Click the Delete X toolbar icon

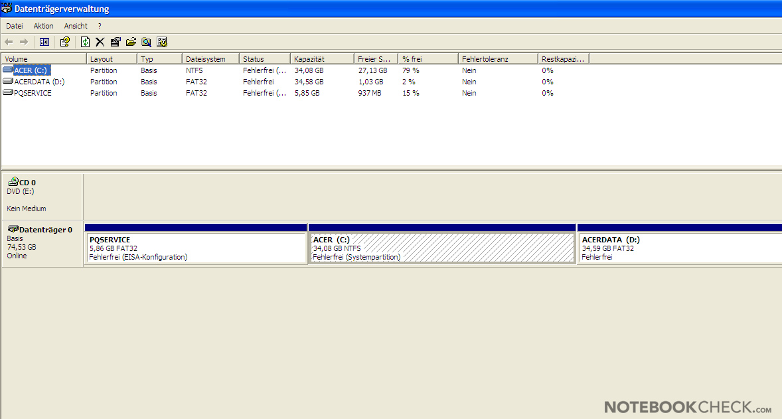coord(100,42)
